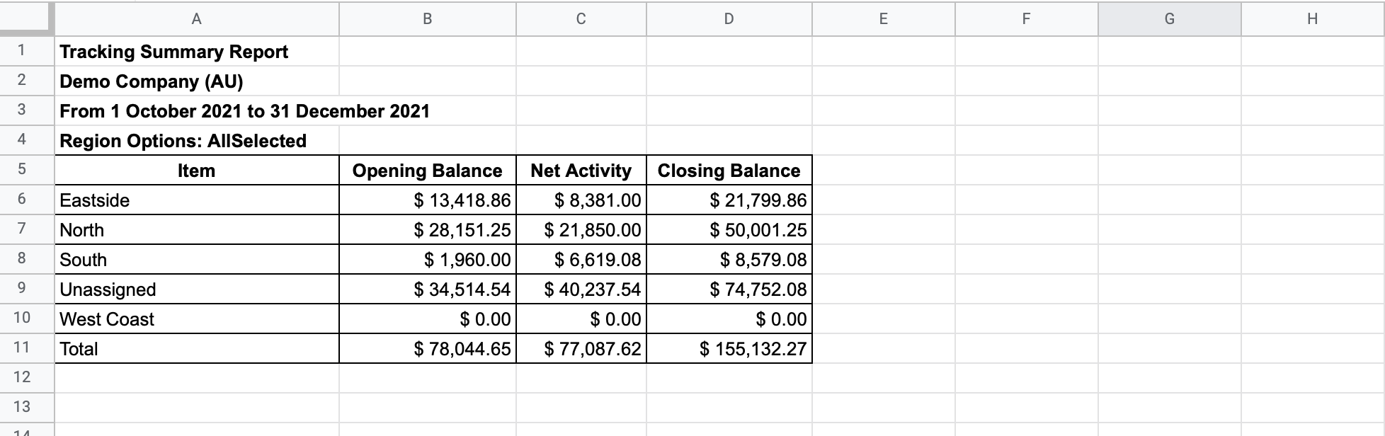The height and width of the screenshot is (436, 1385).
Task: Select the date range cell in row 3
Action: [x=245, y=111]
